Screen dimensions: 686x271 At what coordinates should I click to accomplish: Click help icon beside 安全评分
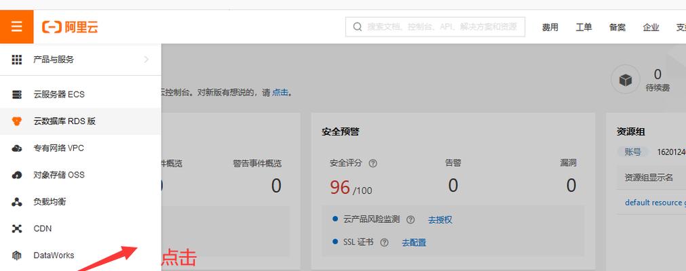click(x=373, y=163)
